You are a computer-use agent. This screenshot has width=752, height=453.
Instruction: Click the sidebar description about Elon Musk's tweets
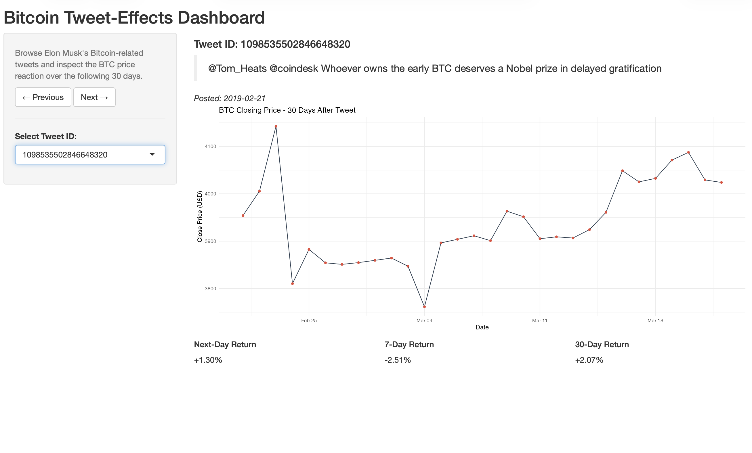click(79, 64)
